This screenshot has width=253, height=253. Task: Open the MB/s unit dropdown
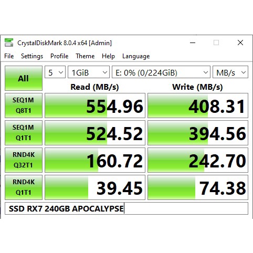[x=230, y=72]
